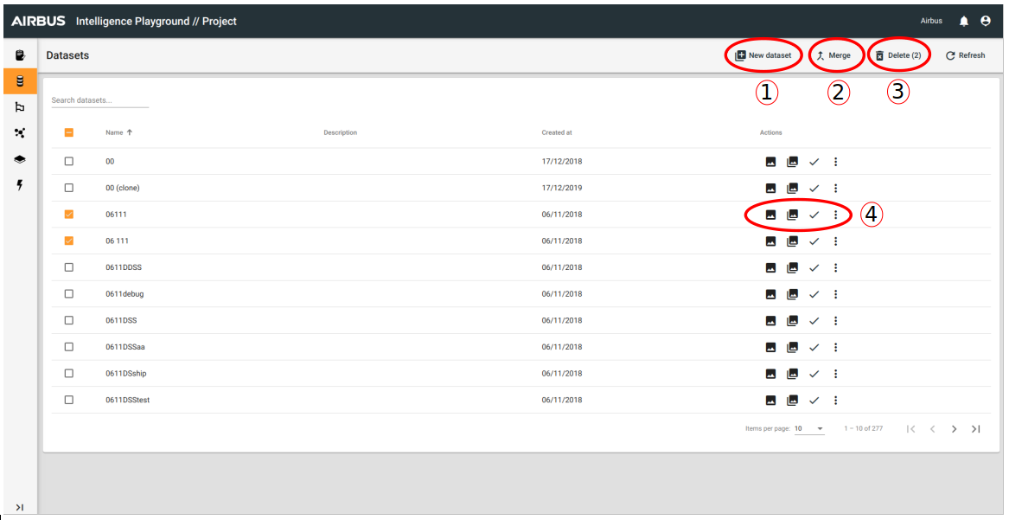This screenshot has width=1009, height=520.
Task: Refresh the datasets list
Action: click(965, 55)
